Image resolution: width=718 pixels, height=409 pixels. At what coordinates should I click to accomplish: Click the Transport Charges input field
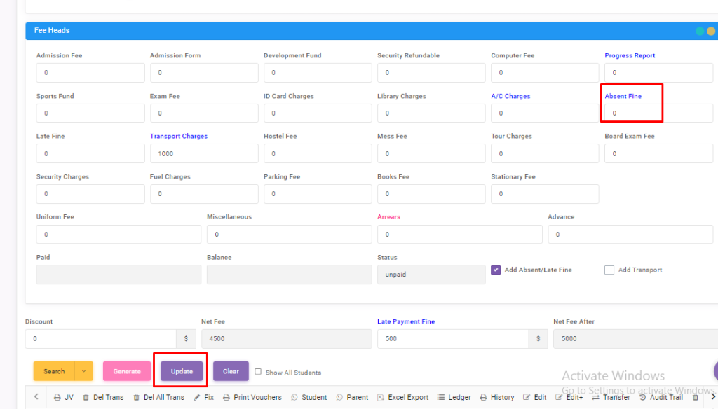203,153
